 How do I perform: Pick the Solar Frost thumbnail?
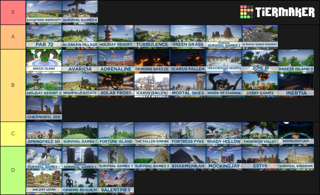coord(116,85)
